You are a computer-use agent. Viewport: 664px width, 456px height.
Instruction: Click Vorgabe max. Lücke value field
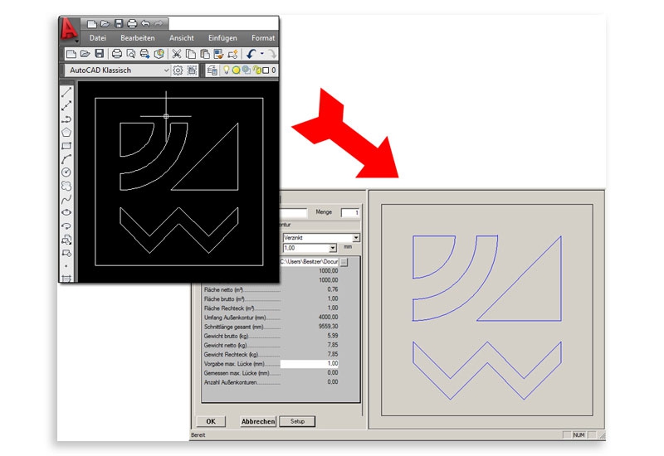click(x=310, y=364)
